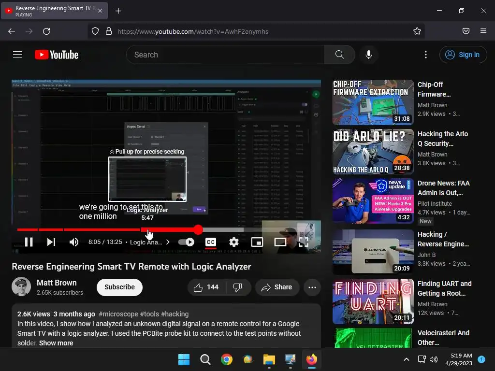Click the #hacking hashtag
495x371 pixels.
coord(175,314)
